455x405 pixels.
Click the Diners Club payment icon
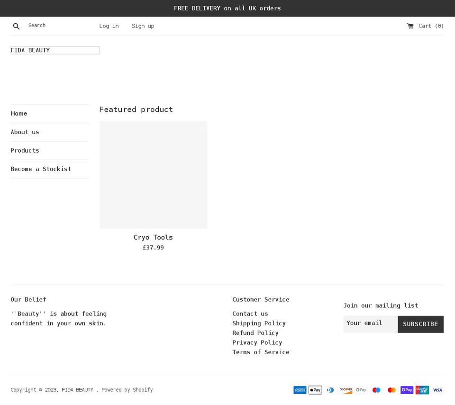point(330,390)
